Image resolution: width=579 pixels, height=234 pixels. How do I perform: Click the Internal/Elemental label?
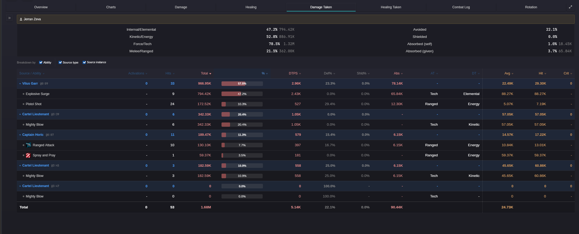tap(141, 30)
